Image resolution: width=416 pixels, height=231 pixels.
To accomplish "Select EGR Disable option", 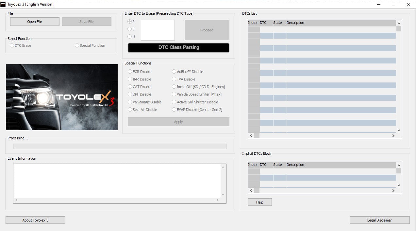I will [x=140, y=72].
